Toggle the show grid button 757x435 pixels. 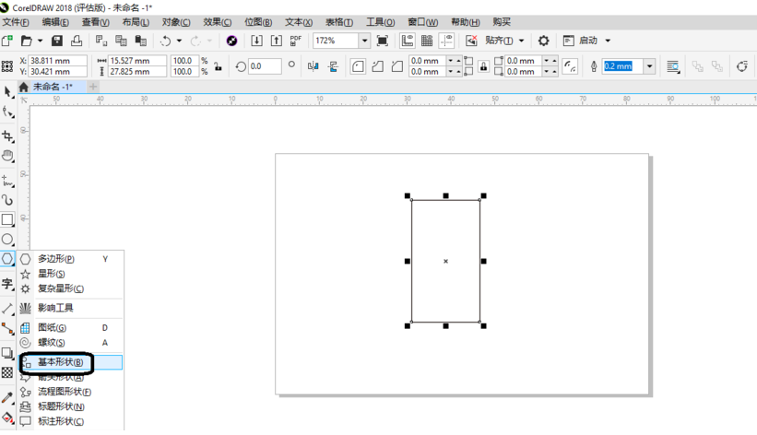coord(427,41)
